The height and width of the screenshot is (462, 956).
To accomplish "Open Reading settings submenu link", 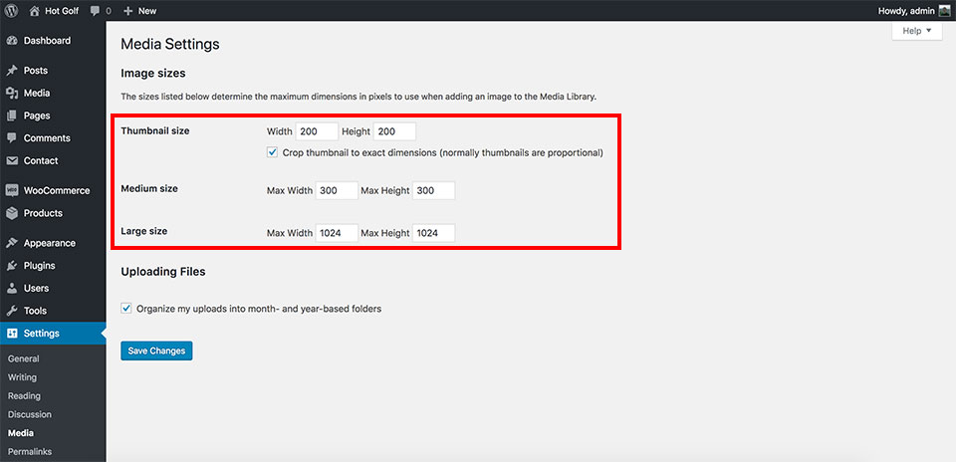I will (x=24, y=396).
